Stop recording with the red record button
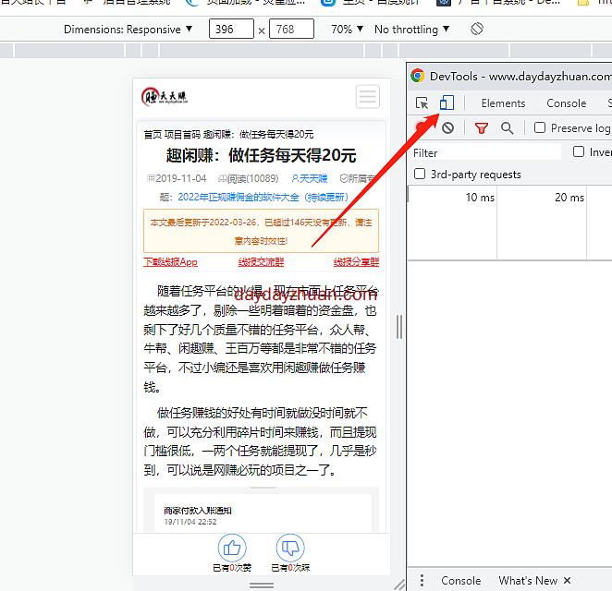The image size is (612, 591). (x=422, y=127)
